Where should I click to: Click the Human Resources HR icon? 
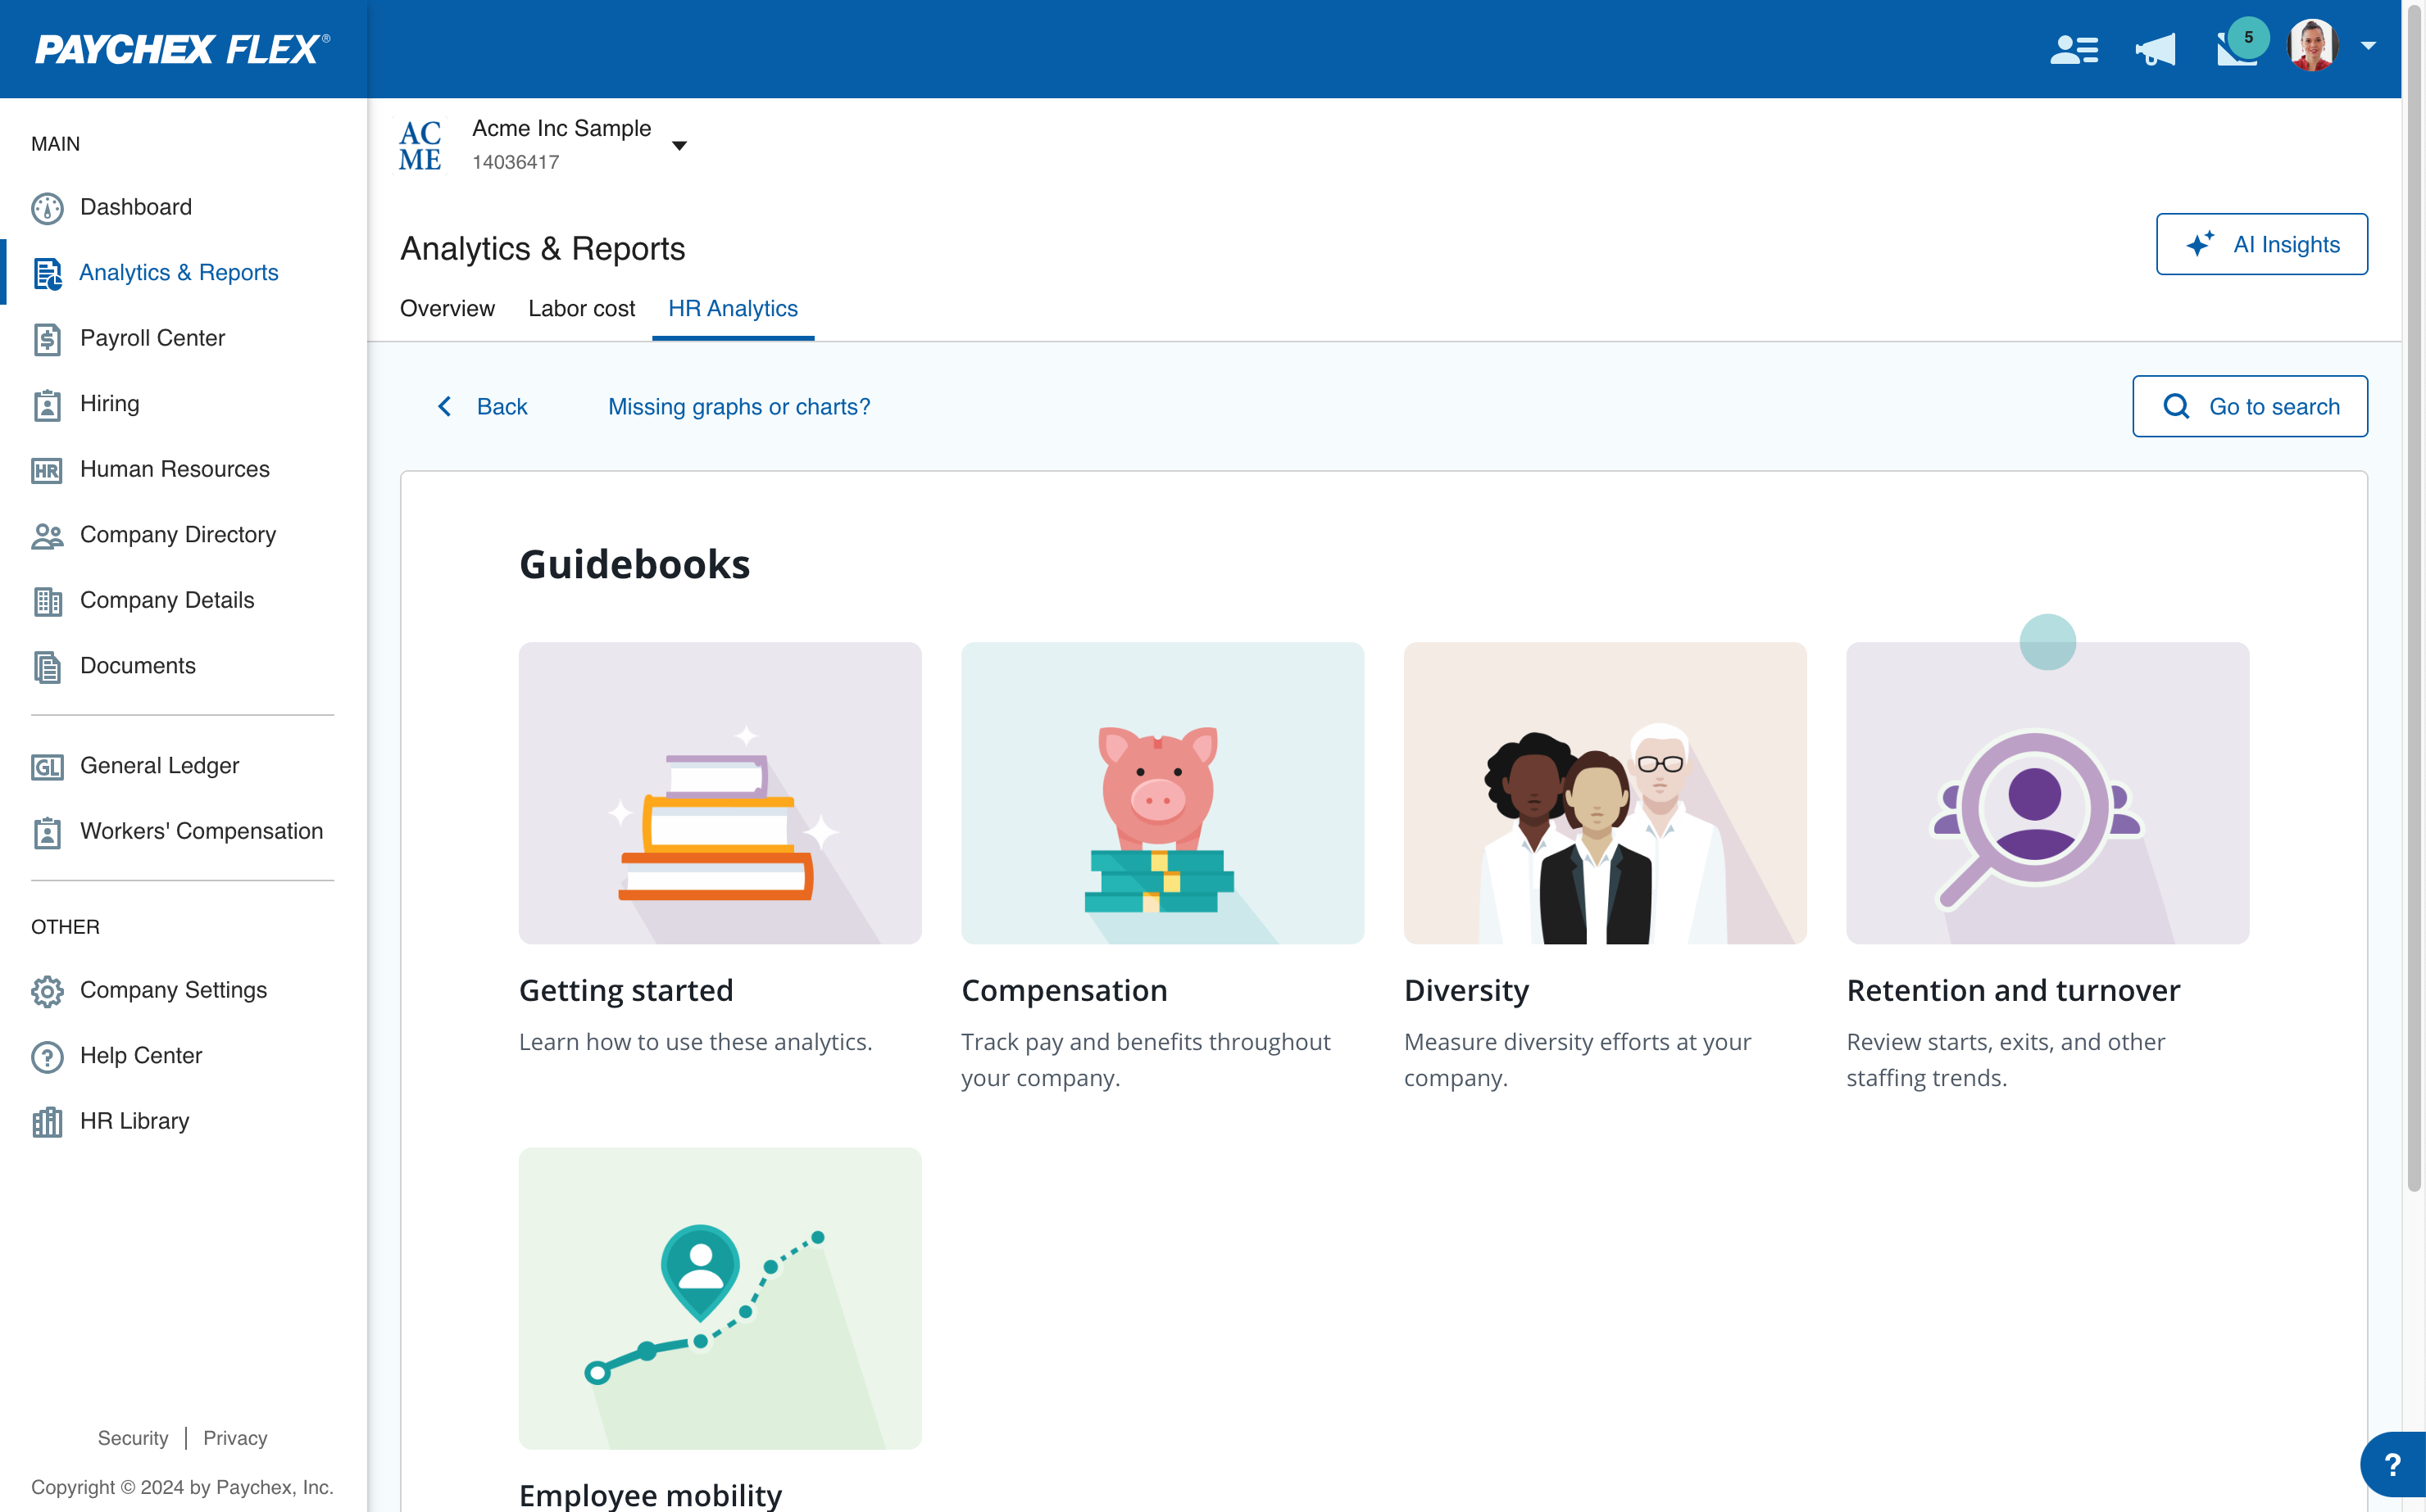pyautogui.click(x=47, y=470)
